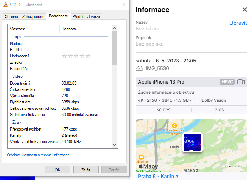Screen dimensions: 251x180
Task: Click the Zrušit button
Action: point(86,170)
